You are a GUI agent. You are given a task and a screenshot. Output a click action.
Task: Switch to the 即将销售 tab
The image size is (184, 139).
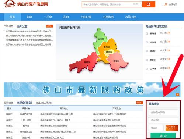[8, 103]
